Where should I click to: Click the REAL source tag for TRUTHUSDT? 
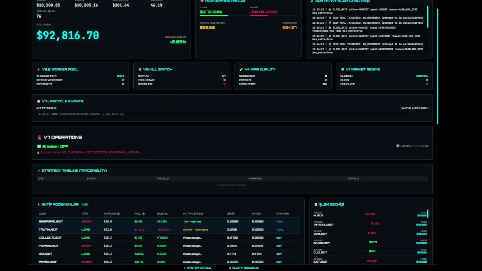pos(280,230)
